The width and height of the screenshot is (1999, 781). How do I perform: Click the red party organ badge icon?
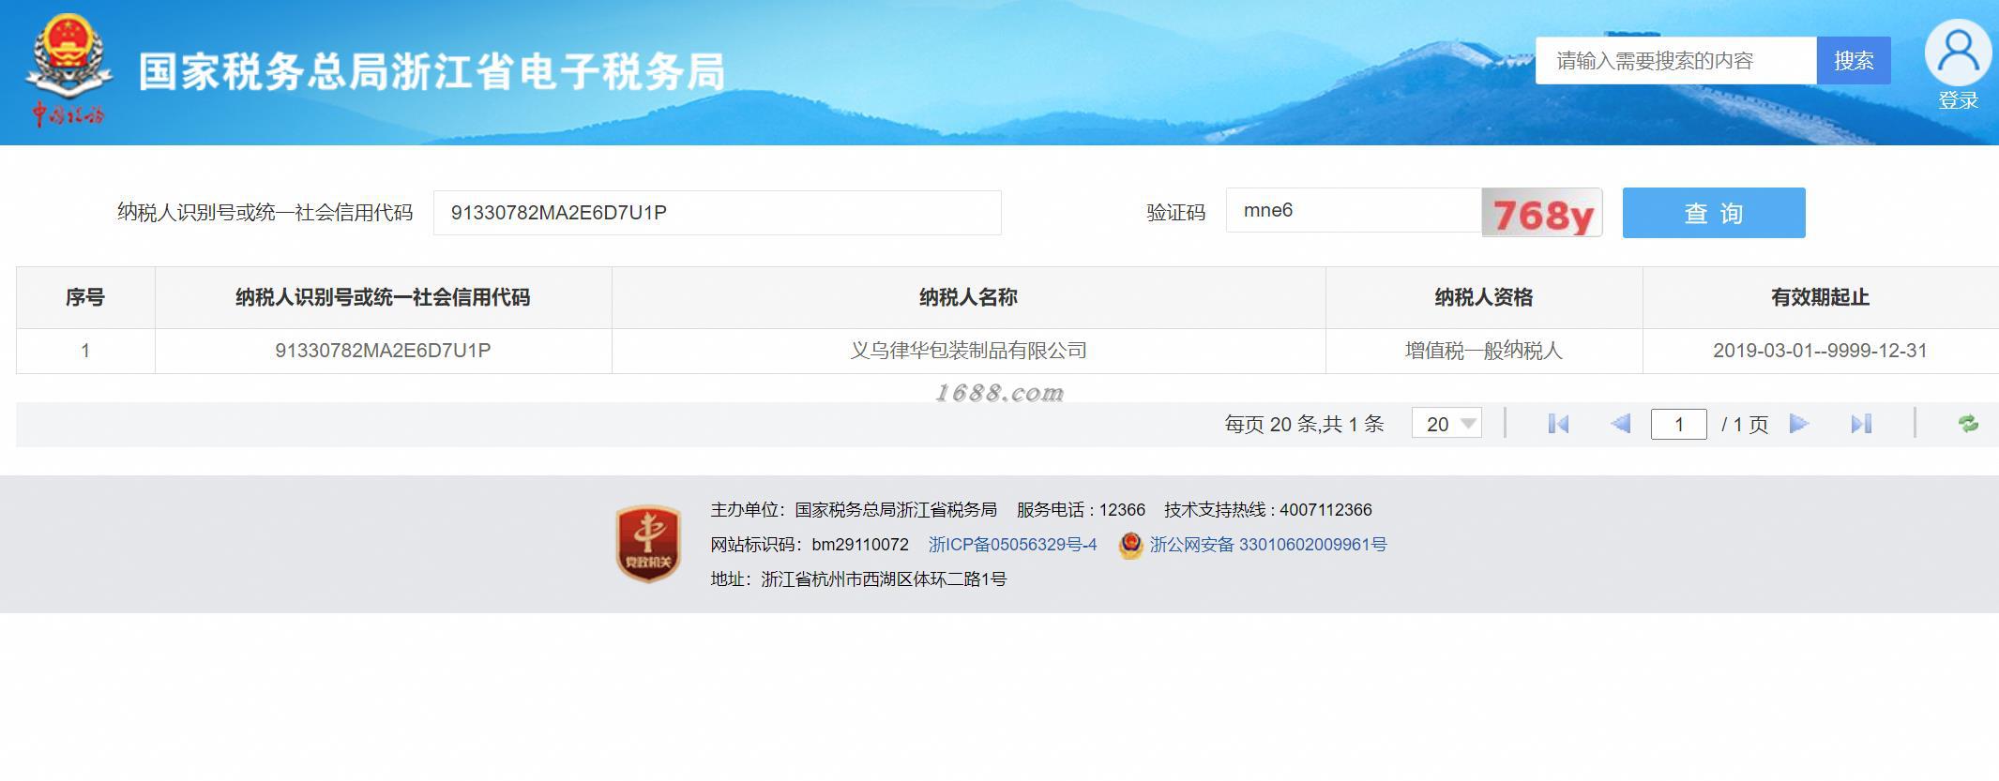[648, 544]
